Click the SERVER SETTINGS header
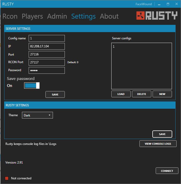181x184 pixels. [x=90, y=28]
